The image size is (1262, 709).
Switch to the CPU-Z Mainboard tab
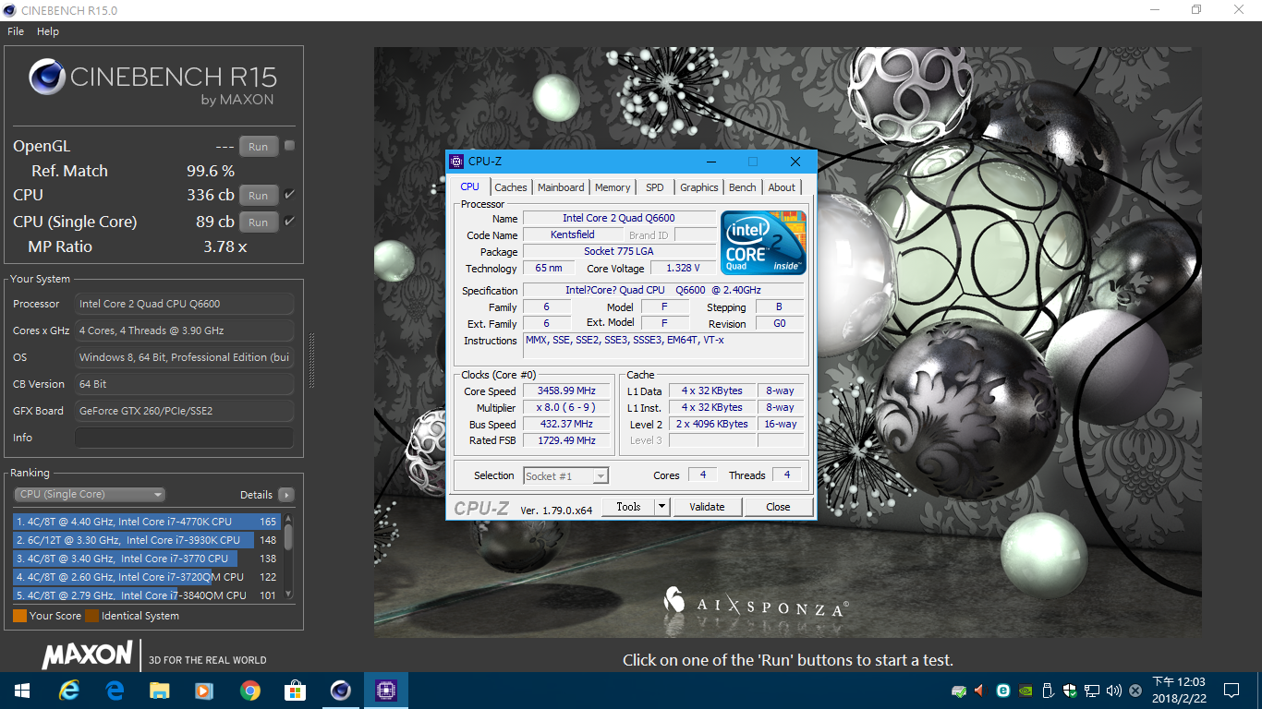pos(561,187)
